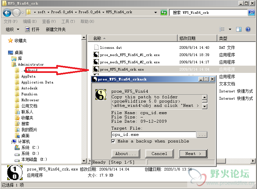This screenshot has height=189, width=257.
Task: Open the 工具(T) menu
Action: [x=68, y=21]
